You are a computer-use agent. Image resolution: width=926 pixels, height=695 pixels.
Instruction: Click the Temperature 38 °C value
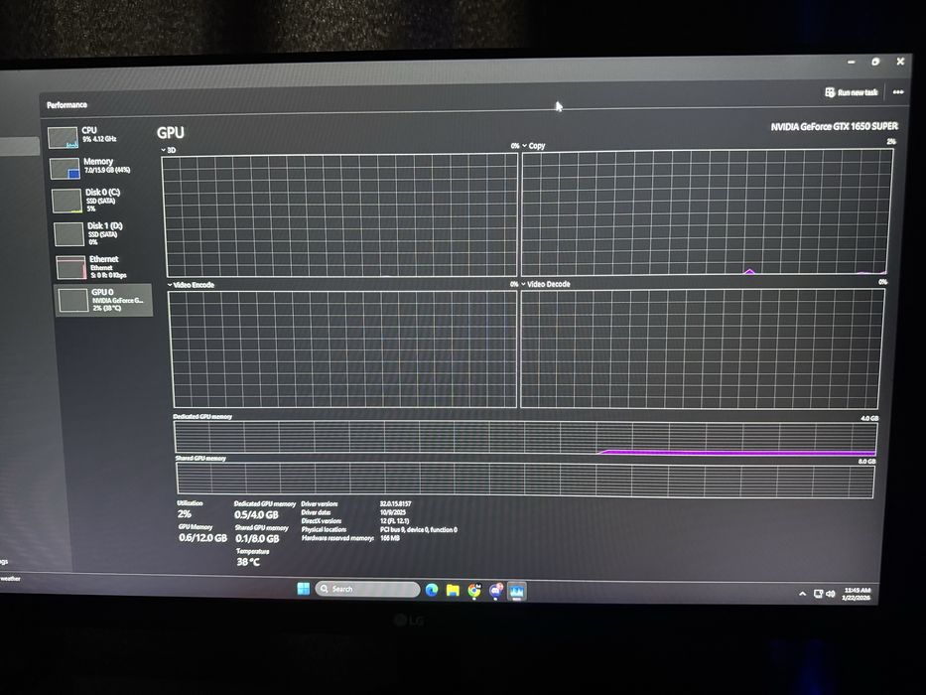248,561
